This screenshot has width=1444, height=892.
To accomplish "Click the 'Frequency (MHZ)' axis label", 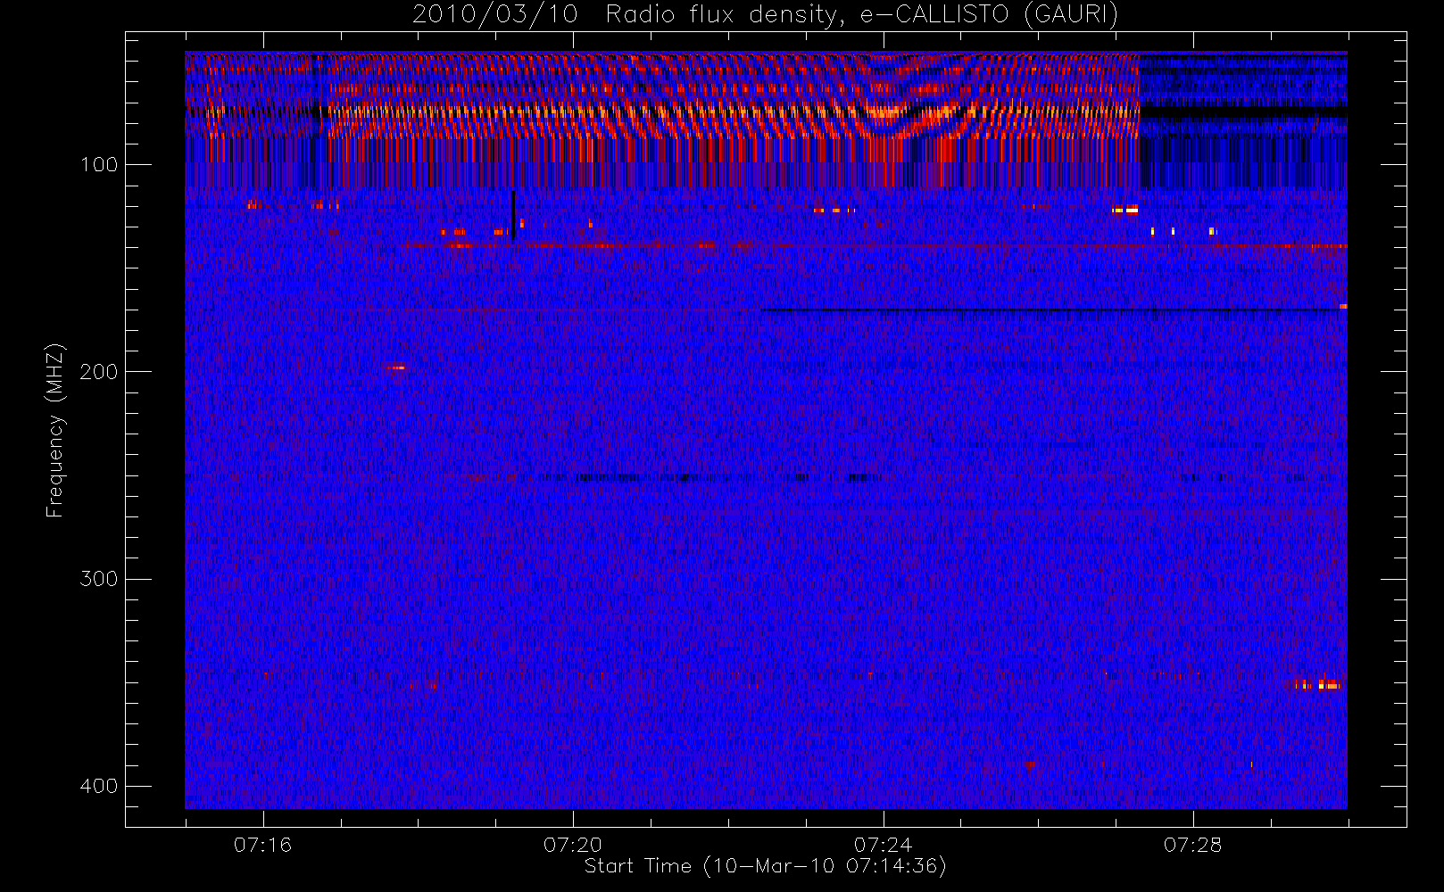I will 55,430.
